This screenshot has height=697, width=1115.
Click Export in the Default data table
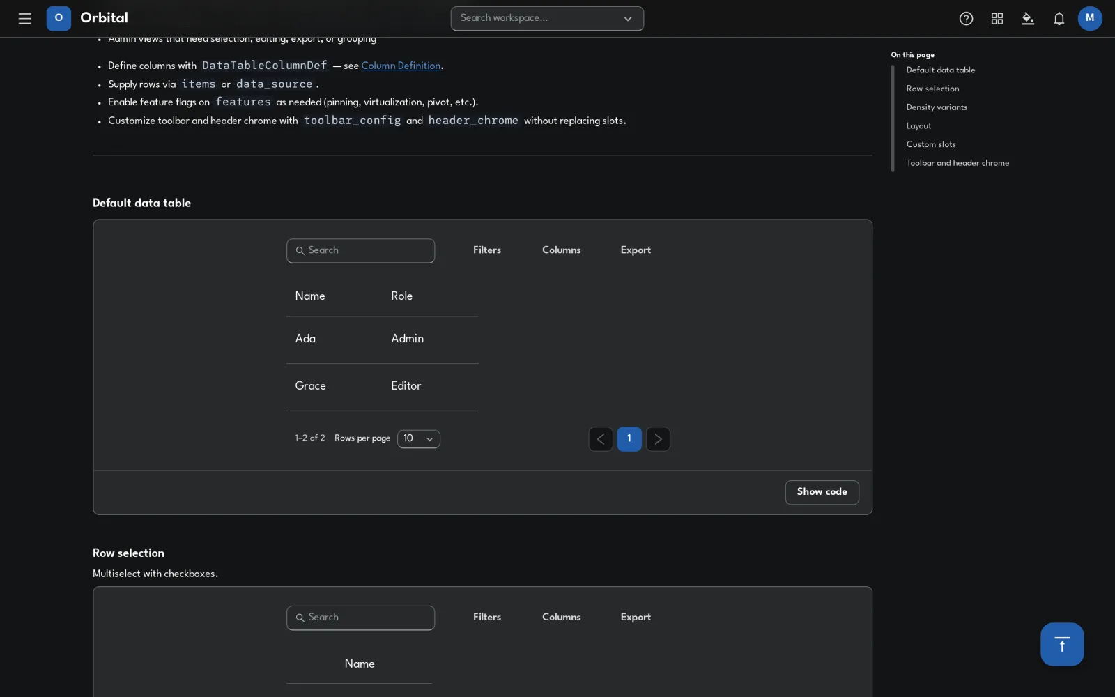(636, 250)
